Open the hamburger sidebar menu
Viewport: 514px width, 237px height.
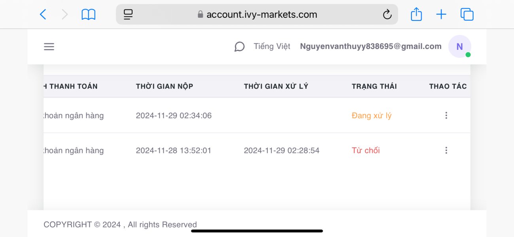(x=49, y=47)
